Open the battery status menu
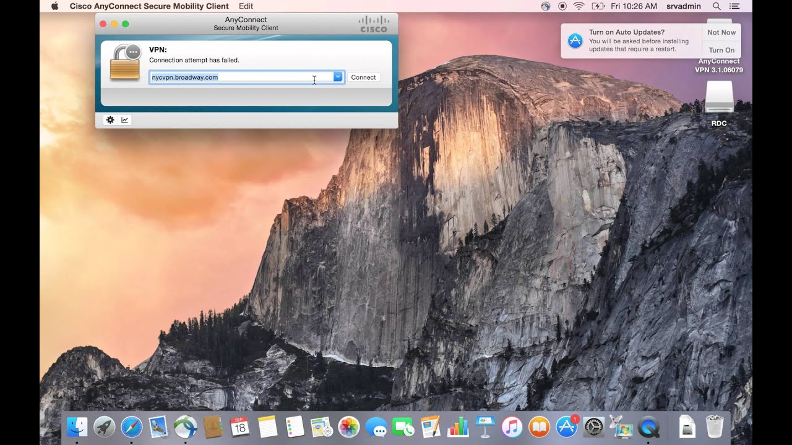Image resolution: width=792 pixels, height=445 pixels. point(598,6)
